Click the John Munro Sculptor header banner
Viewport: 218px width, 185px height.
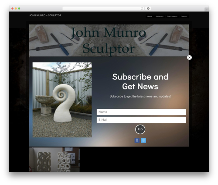point(109,40)
